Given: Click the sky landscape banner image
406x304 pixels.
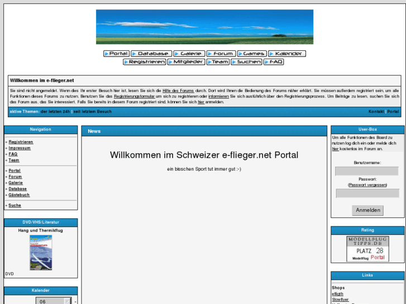Looking at the screenshot, I should [x=204, y=27].
